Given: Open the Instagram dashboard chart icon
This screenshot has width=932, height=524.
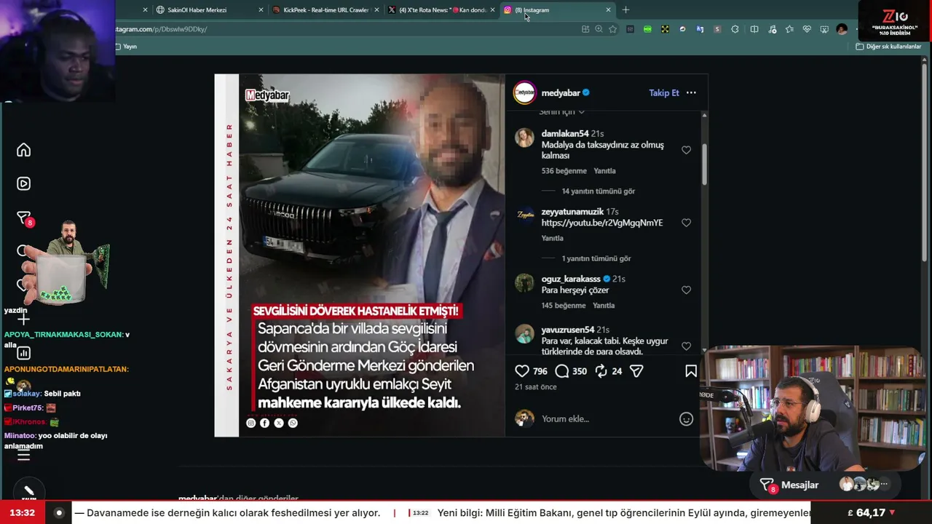Looking at the screenshot, I should pos(24,353).
